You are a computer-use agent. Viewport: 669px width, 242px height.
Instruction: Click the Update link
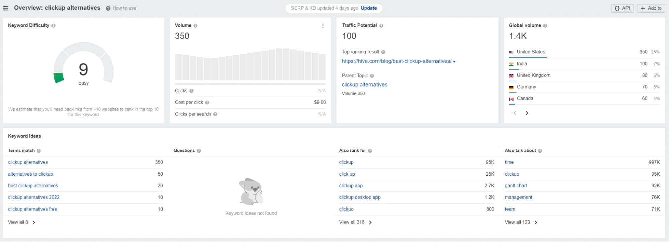coord(369,8)
